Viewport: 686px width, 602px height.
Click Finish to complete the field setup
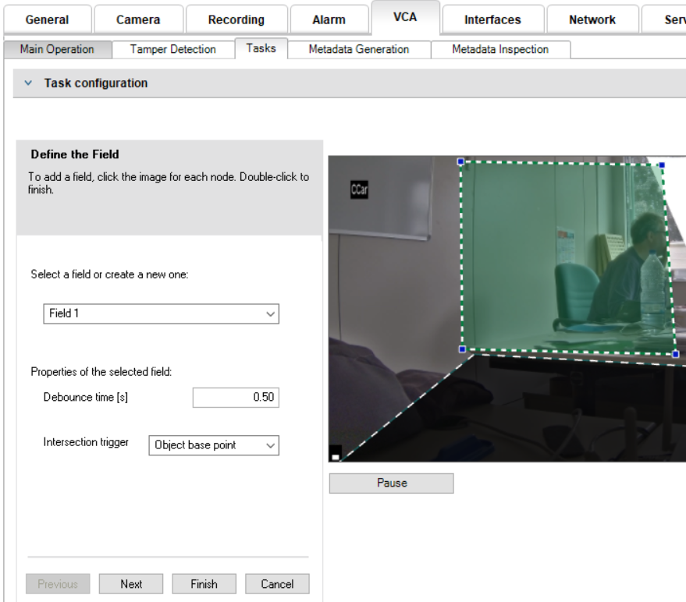[204, 584]
